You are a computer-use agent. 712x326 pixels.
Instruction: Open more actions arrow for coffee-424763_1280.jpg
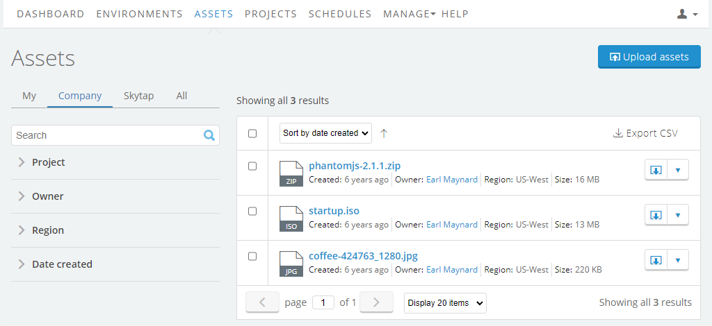[678, 260]
